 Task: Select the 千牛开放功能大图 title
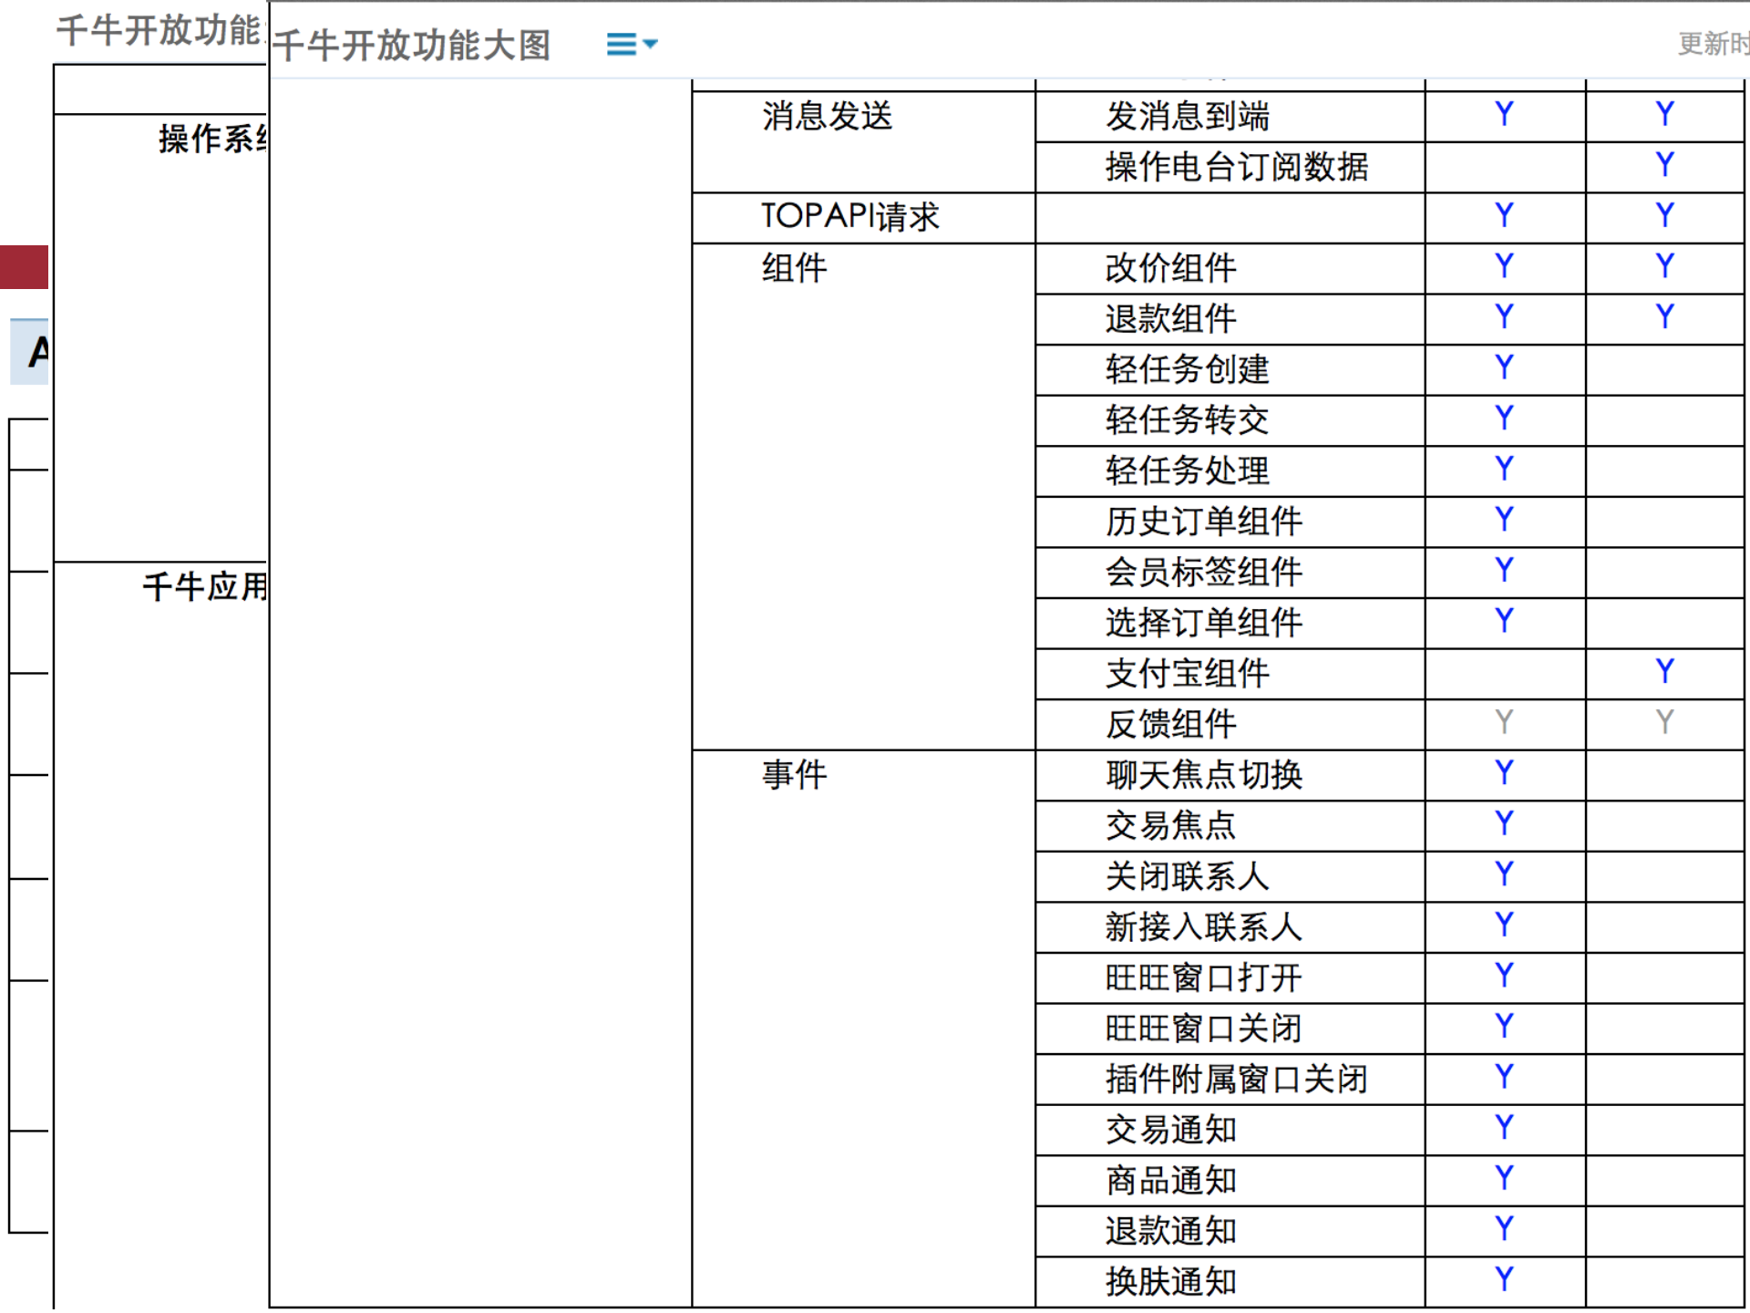(415, 45)
